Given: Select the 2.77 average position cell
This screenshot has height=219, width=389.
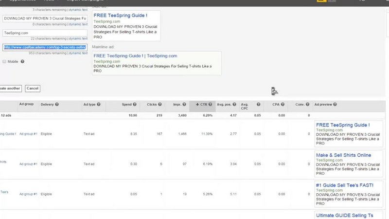Looking at the screenshot, I should [233, 134].
